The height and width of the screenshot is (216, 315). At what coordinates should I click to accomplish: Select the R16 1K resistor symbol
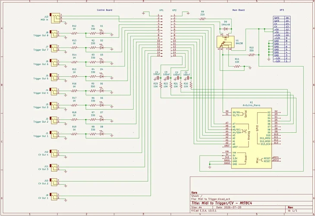[74, 91]
